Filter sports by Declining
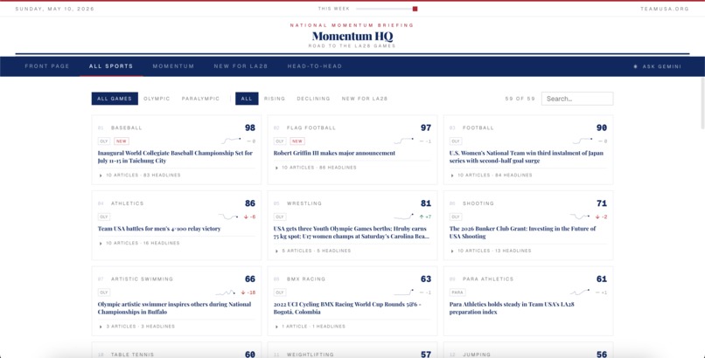705x358 pixels. coord(313,99)
